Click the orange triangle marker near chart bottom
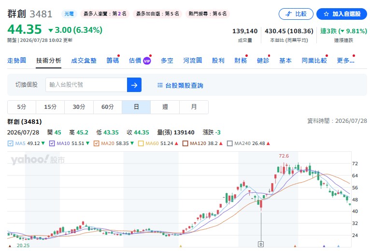Viewport: 370px width, 251px height. [295, 246]
